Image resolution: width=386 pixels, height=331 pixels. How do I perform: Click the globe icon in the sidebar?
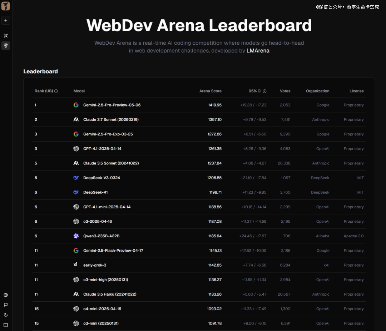pos(6,295)
